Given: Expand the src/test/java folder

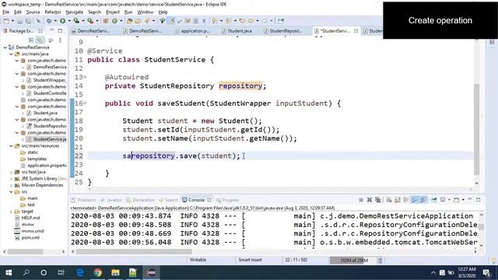Looking at the screenshot, I should [x=11, y=172].
